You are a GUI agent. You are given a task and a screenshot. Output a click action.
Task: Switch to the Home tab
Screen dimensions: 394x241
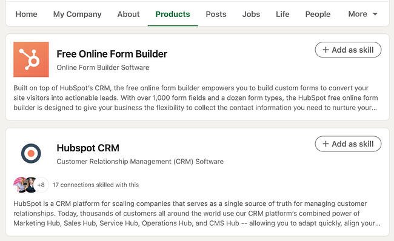(27, 14)
